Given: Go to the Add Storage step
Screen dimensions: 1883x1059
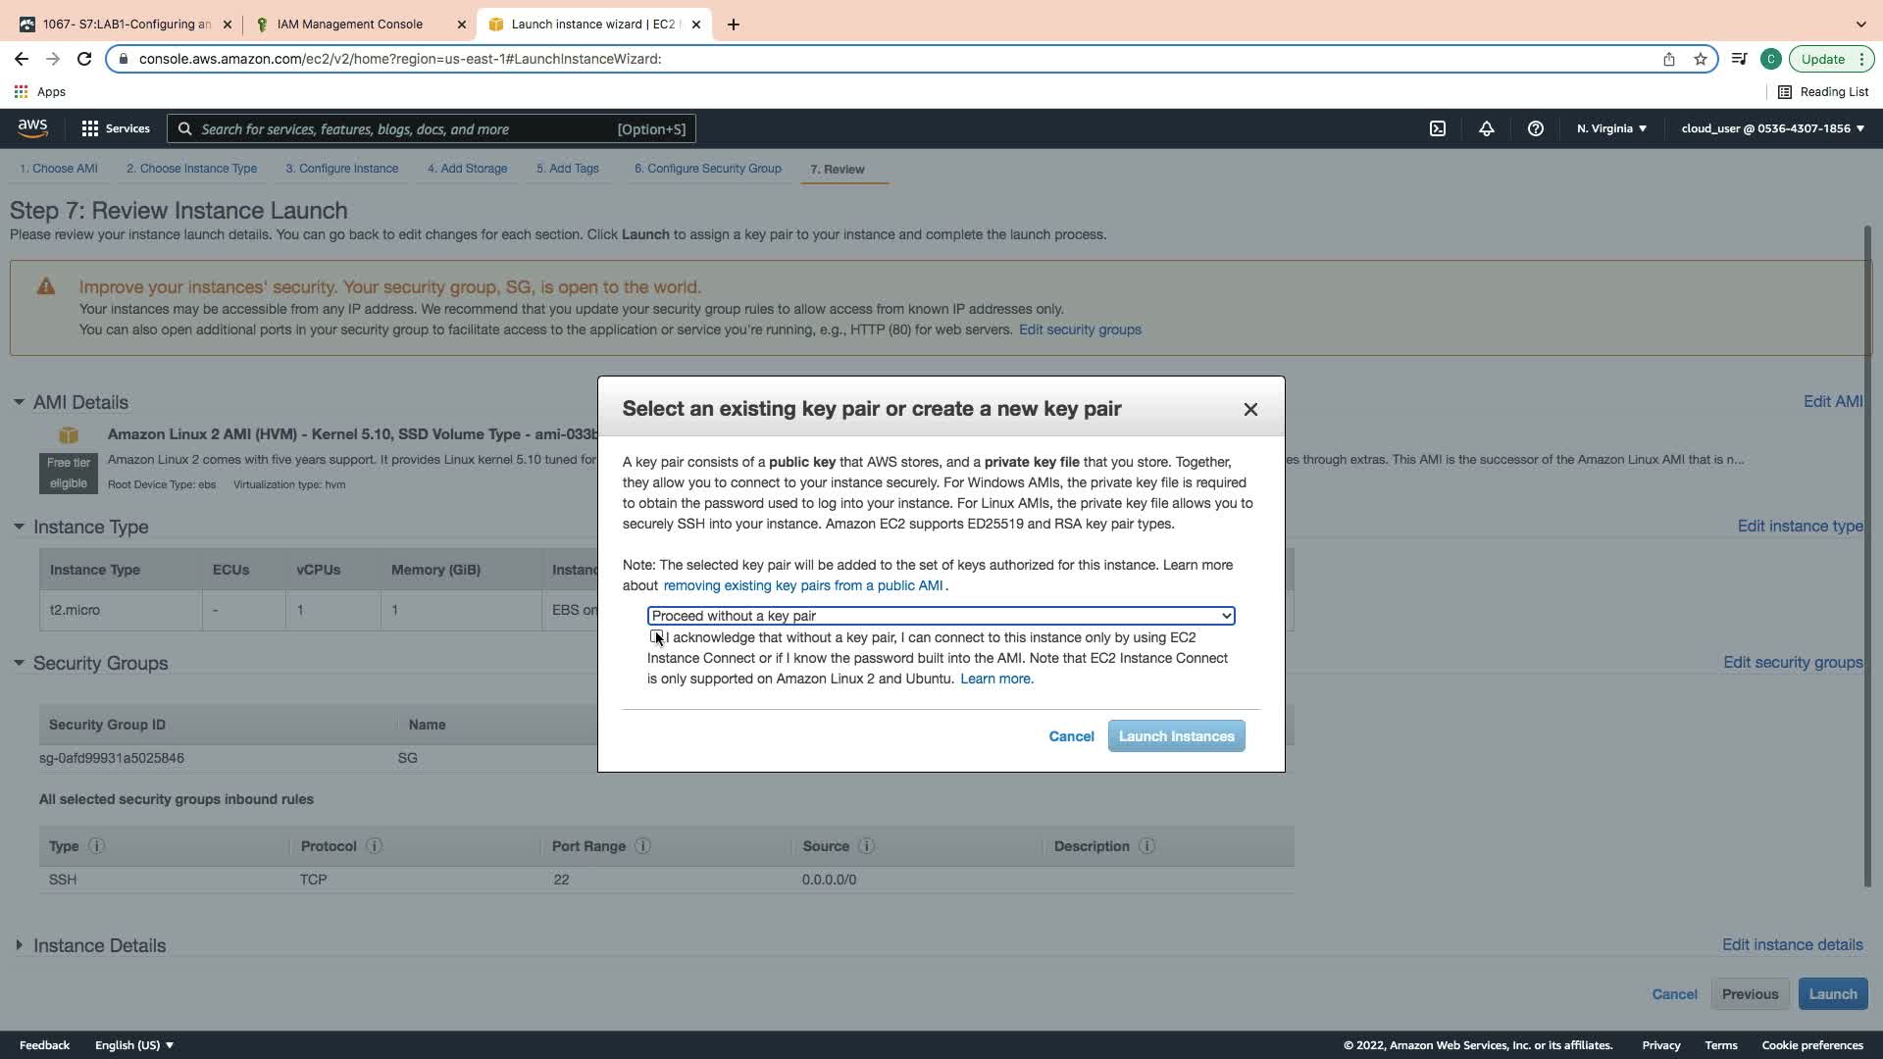Looking at the screenshot, I should tap(467, 169).
